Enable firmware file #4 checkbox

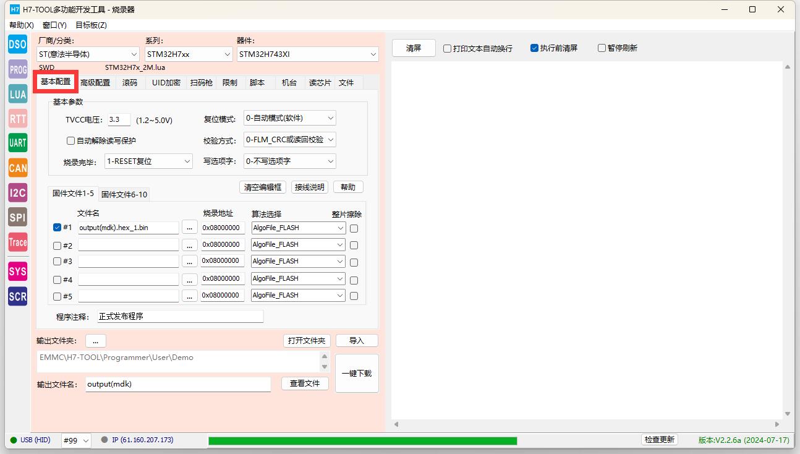(57, 279)
